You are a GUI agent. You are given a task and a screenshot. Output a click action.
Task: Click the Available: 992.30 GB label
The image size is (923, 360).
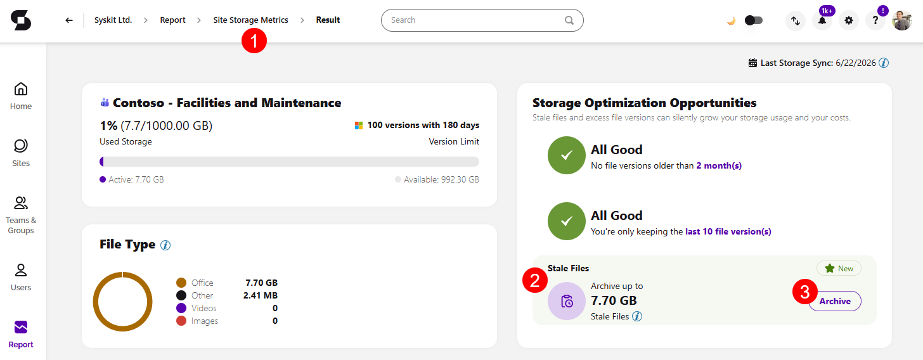(441, 179)
